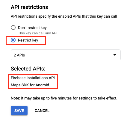130x121 pixels.
Task: Click the "Restrict key" label text
Action: [28, 40]
